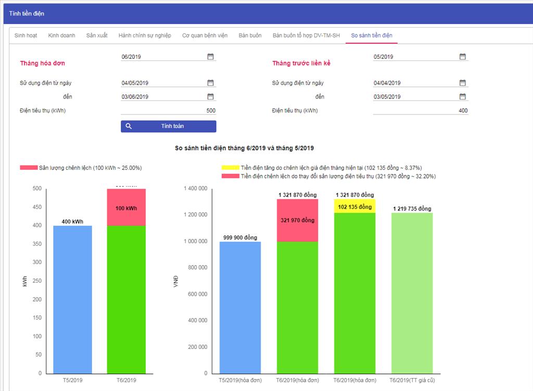Open calendar for start date 04/04/2019
This screenshot has height=391, width=533.
[x=462, y=83]
